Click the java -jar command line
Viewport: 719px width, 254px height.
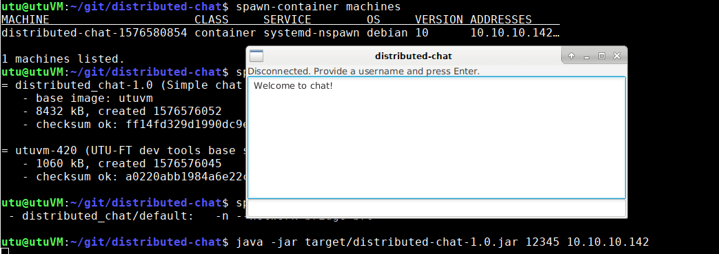point(443,242)
